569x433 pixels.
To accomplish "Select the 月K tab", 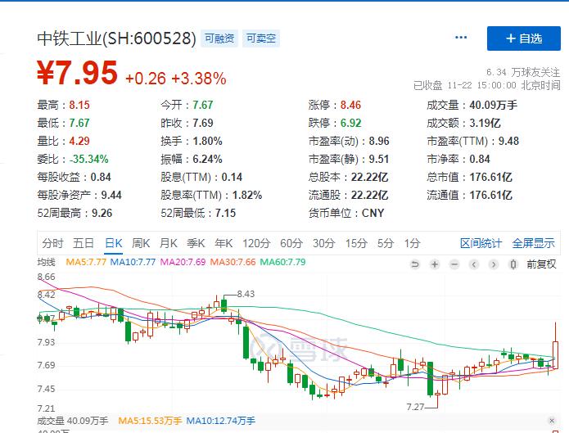I will point(169,243).
